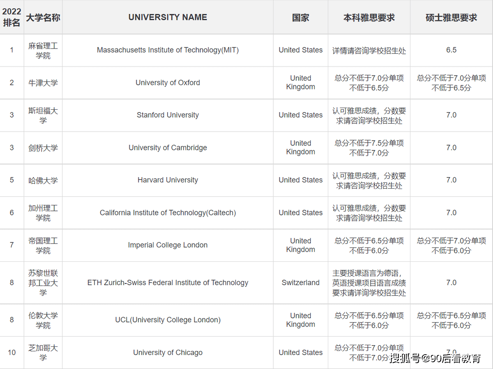Click the '加州理工学院' name cell
493x369 pixels.
[43, 213]
